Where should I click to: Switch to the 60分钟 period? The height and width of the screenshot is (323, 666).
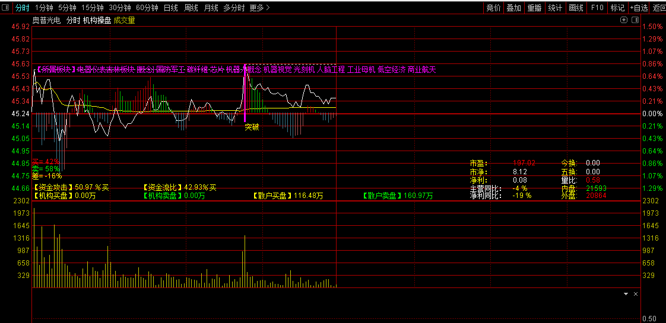[x=147, y=8]
